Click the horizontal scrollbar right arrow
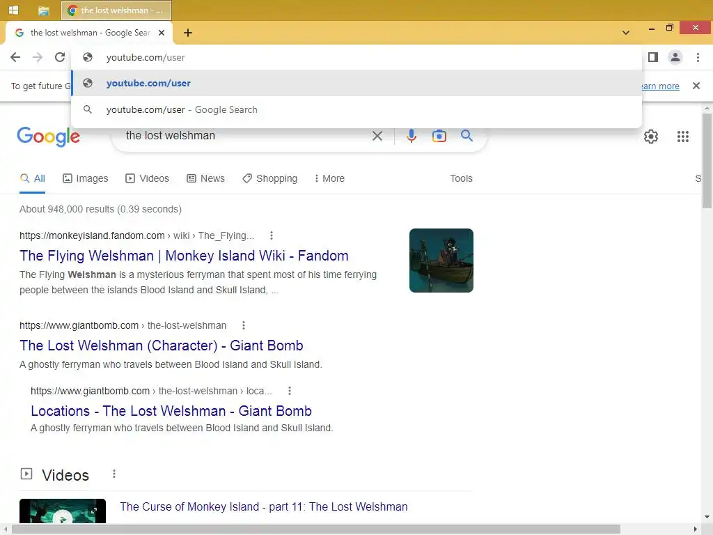 coord(696,529)
